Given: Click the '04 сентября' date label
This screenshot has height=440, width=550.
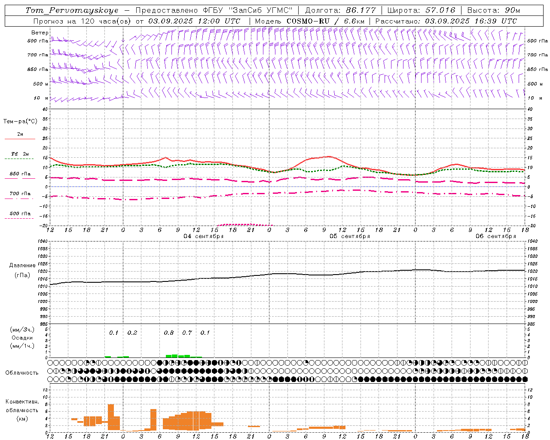Looking at the screenshot, I should pos(204,236).
